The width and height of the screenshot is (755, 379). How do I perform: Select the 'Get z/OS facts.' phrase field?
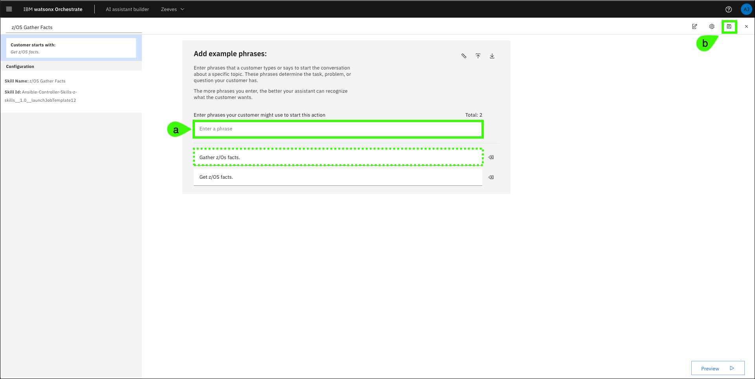pos(338,177)
